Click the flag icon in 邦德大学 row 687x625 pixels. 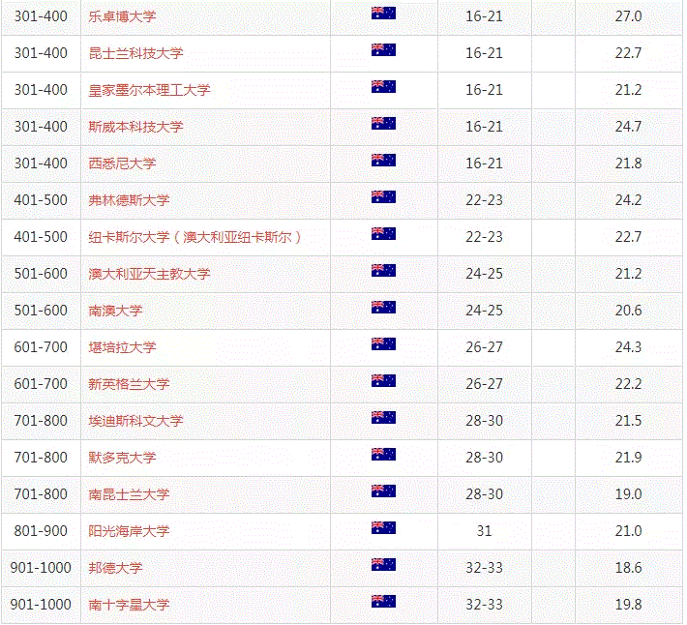click(383, 565)
